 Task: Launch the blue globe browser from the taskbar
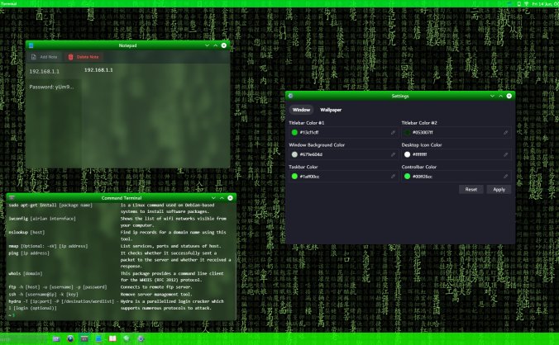click(70, 339)
